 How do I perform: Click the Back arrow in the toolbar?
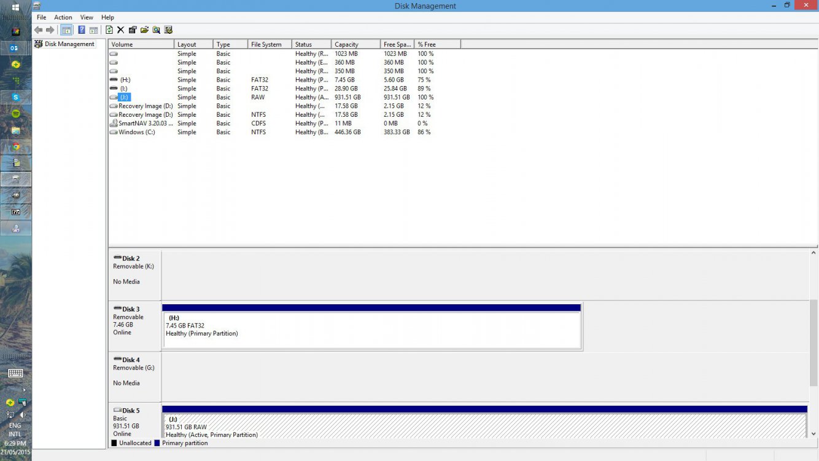click(39, 30)
